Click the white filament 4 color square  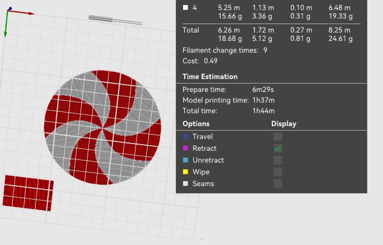(185, 7)
